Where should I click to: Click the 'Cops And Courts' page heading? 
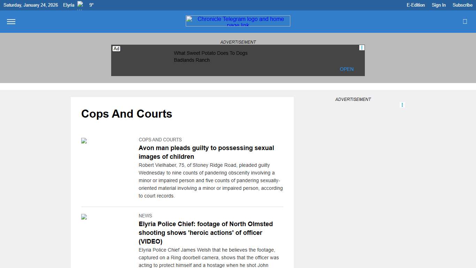[x=126, y=114]
